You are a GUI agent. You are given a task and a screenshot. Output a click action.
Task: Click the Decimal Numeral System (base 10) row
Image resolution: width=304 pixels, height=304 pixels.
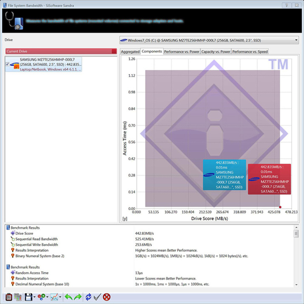pos(149,284)
